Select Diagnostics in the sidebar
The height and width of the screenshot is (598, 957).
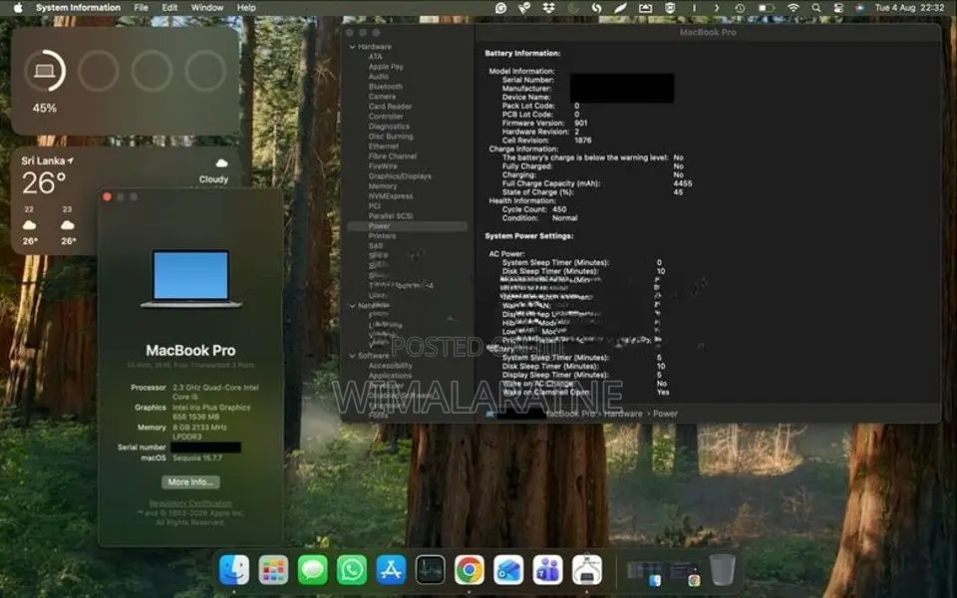pyautogui.click(x=389, y=127)
